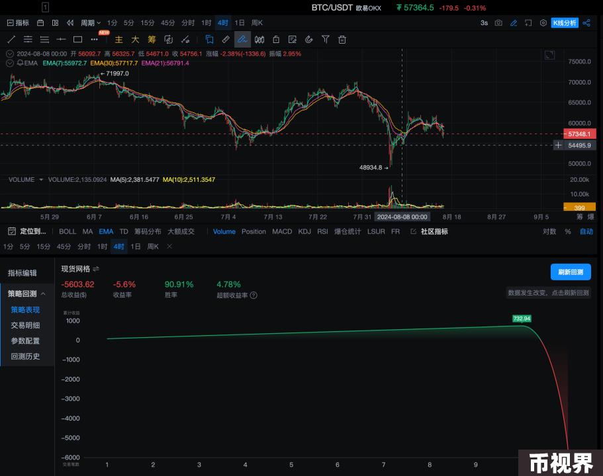Image resolution: width=603 pixels, height=476 pixels.
Task: Click the horizontal line drawing tool
Action: [61, 39]
